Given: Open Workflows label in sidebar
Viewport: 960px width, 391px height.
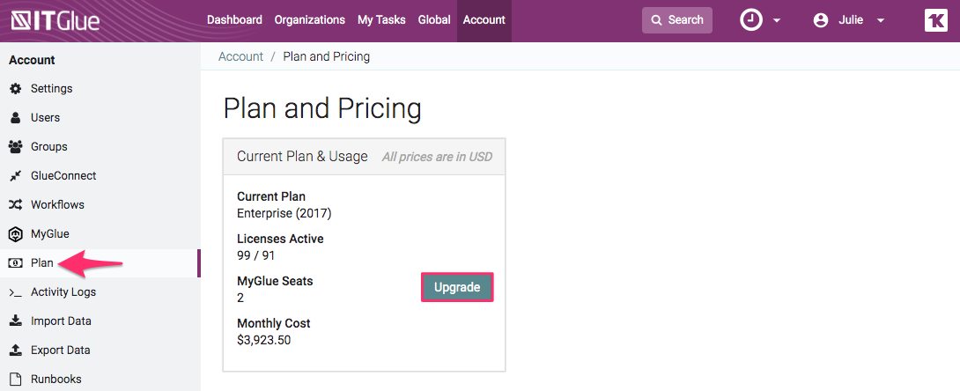Looking at the screenshot, I should 57,205.
